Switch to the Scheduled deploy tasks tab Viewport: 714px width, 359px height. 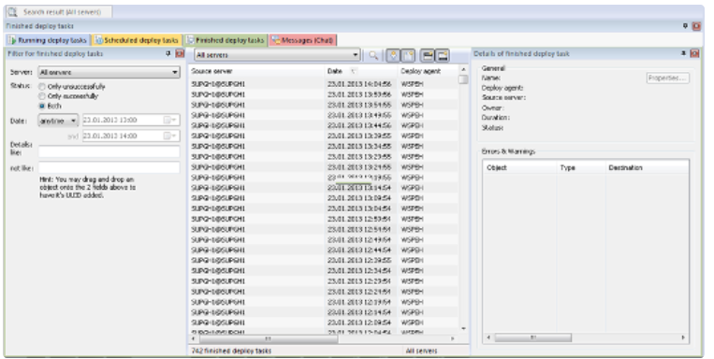(x=137, y=40)
